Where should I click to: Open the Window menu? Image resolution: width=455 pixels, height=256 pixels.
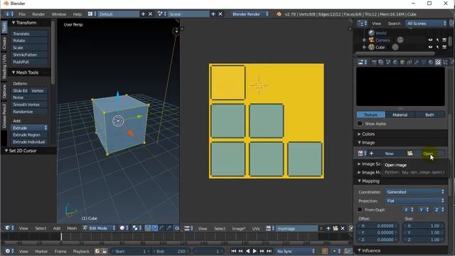pos(59,14)
